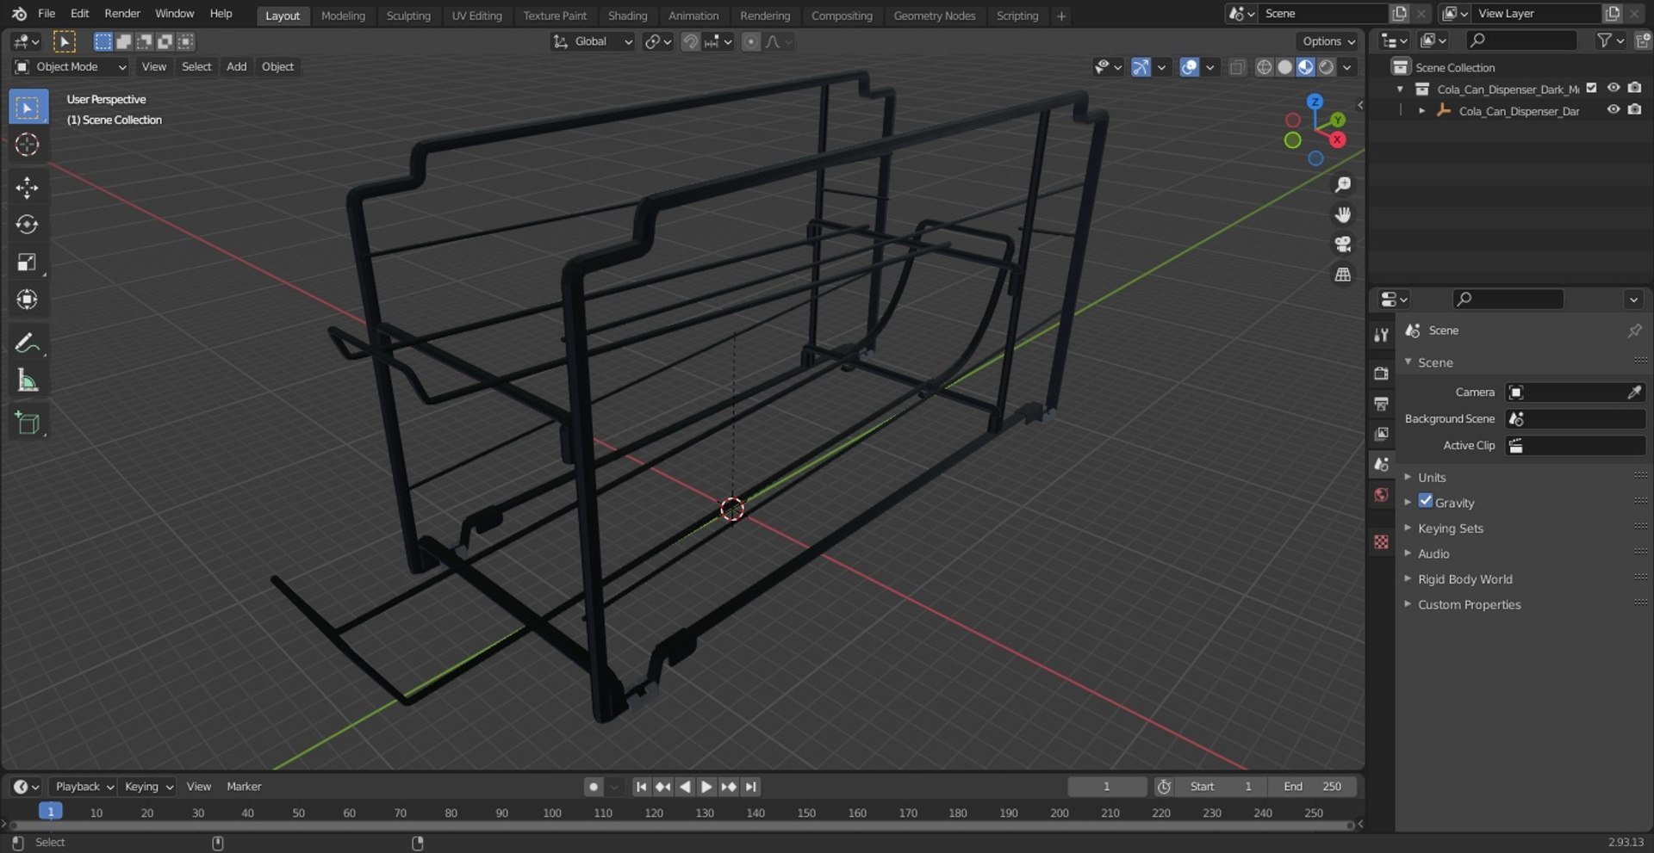Open the Render menu

coord(122,14)
